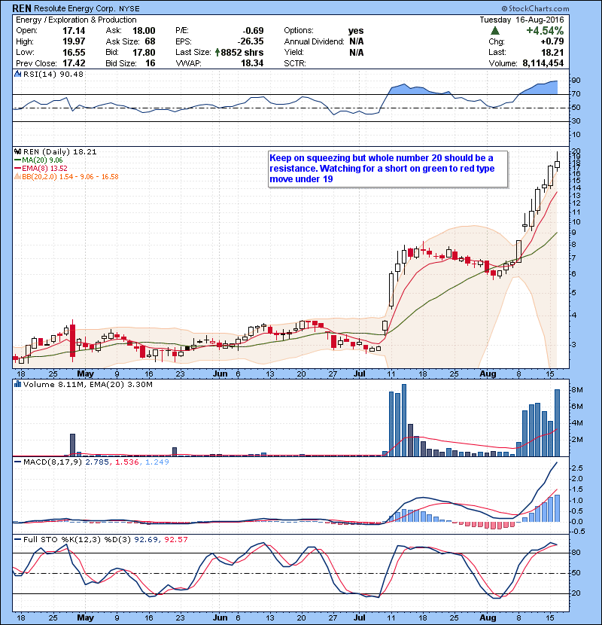Click the +4.54% percent change
Screen dimensions: 602x625
point(545,31)
